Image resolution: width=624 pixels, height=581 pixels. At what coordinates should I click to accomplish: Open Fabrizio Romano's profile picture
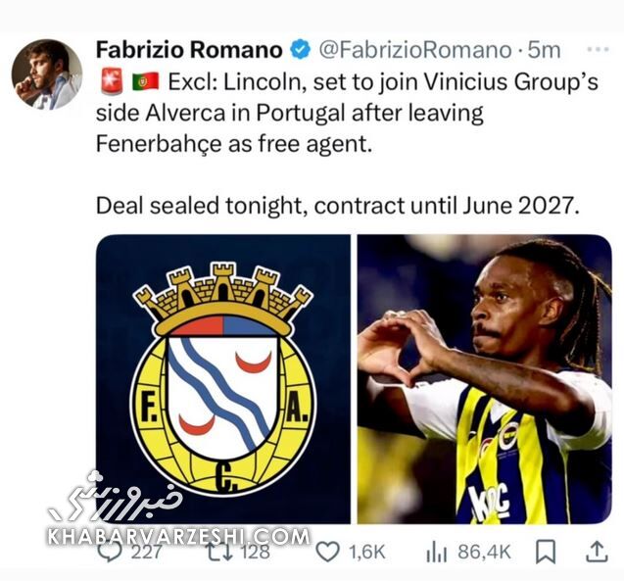tap(47, 74)
